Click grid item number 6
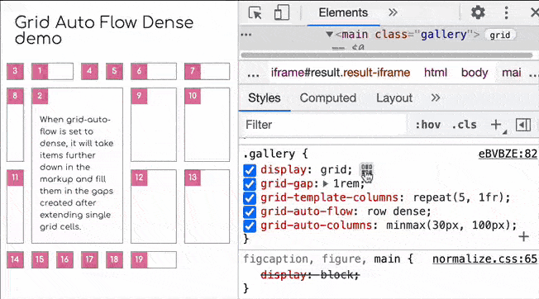This screenshot has height=299, width=539. coord(154,71)
